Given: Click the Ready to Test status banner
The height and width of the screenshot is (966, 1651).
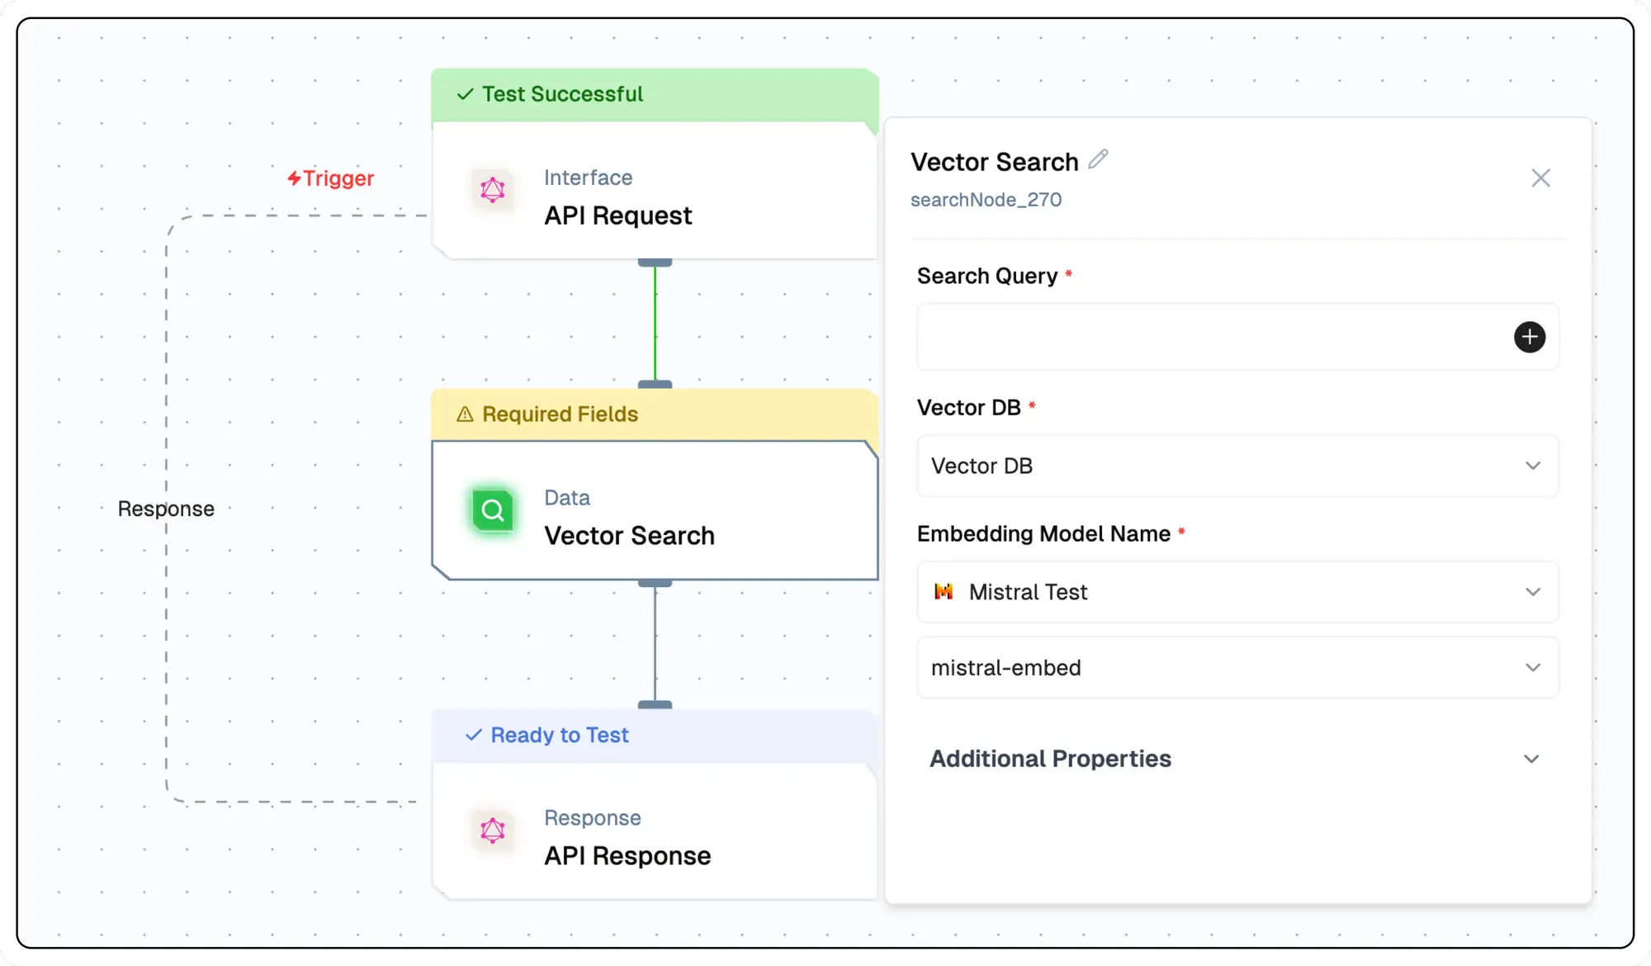Looking at the screenshot, I should coord(655,735).
